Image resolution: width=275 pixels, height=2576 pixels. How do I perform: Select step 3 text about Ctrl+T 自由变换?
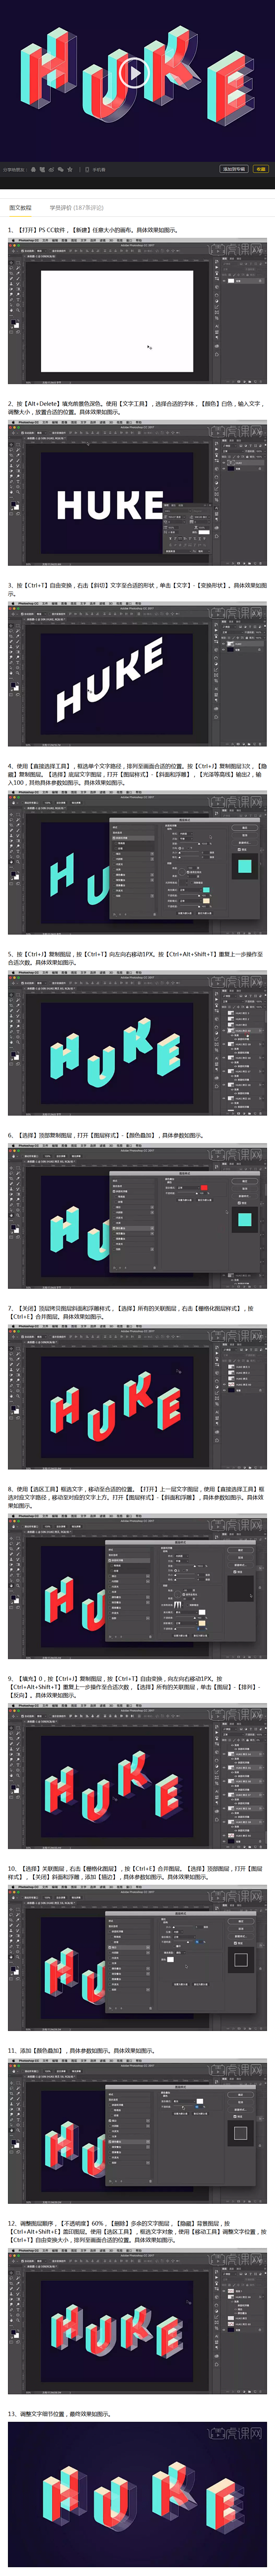point(137,590)
